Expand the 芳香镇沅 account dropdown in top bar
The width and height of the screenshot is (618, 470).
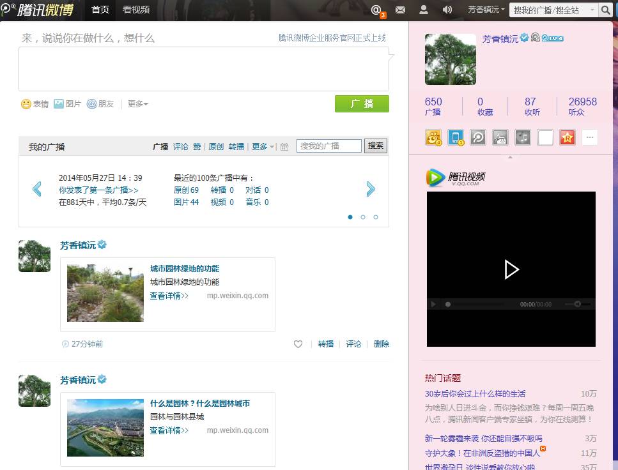click(486, 10)
